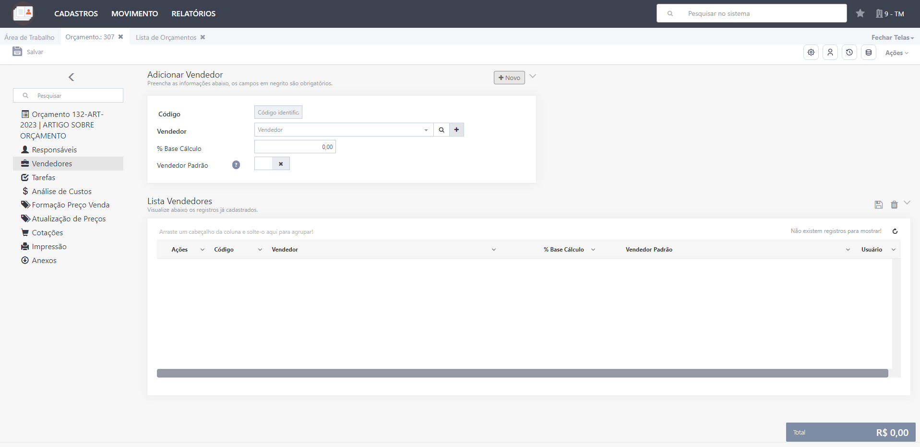Image resolution: width=920 pixels, height=447 pixels.
Task: Open Análise de Custos section
Action: (x=68, y=191)
